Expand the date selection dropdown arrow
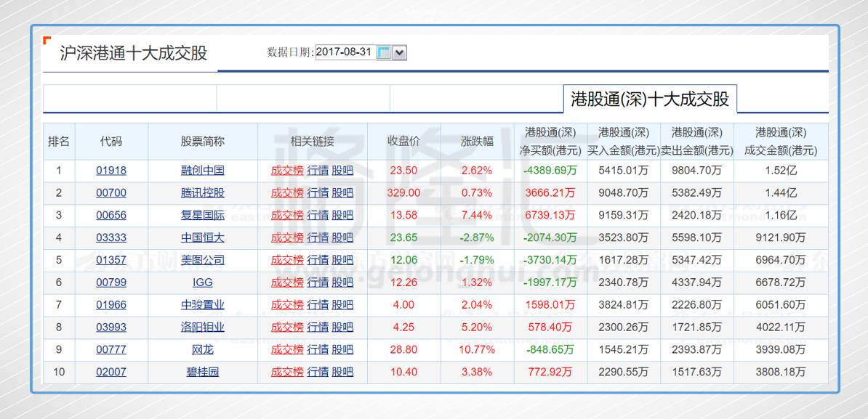Image resolution: width=868 pixels, height=419 pixels. click(398, 52)
